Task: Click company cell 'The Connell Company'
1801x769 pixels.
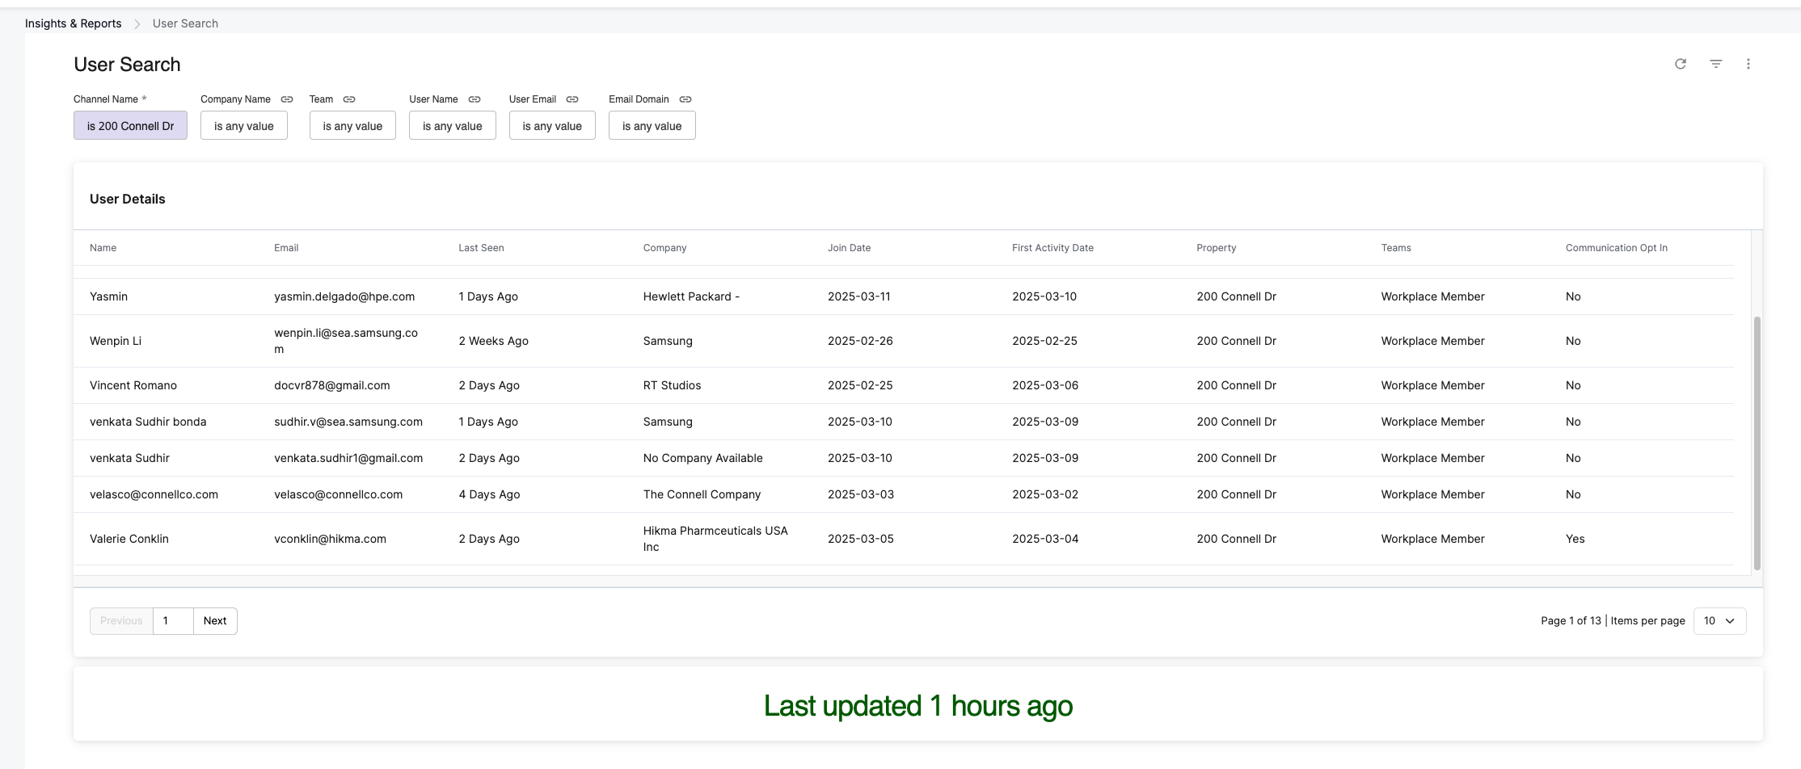Action: click(x=702, y=494)
